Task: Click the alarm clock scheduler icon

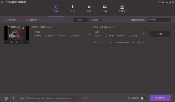Action: (6, 98)
